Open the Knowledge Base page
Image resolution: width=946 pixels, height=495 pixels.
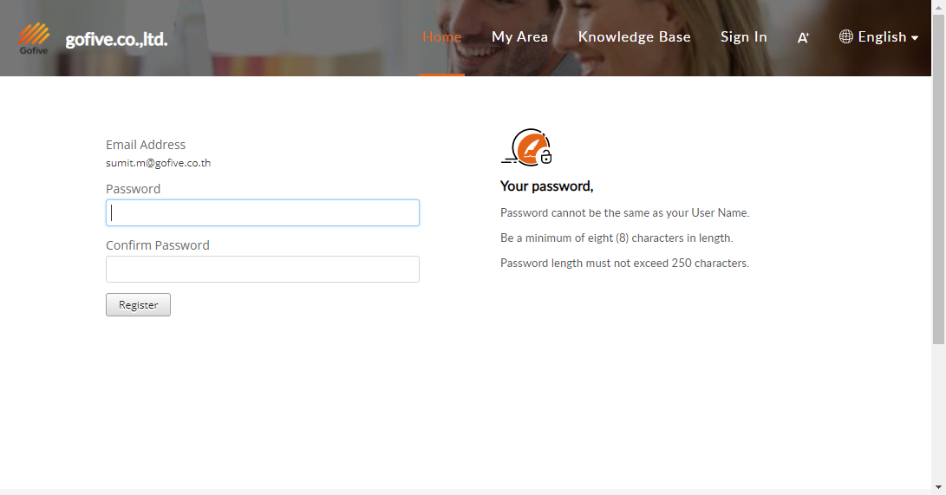(x=634, y=36)
